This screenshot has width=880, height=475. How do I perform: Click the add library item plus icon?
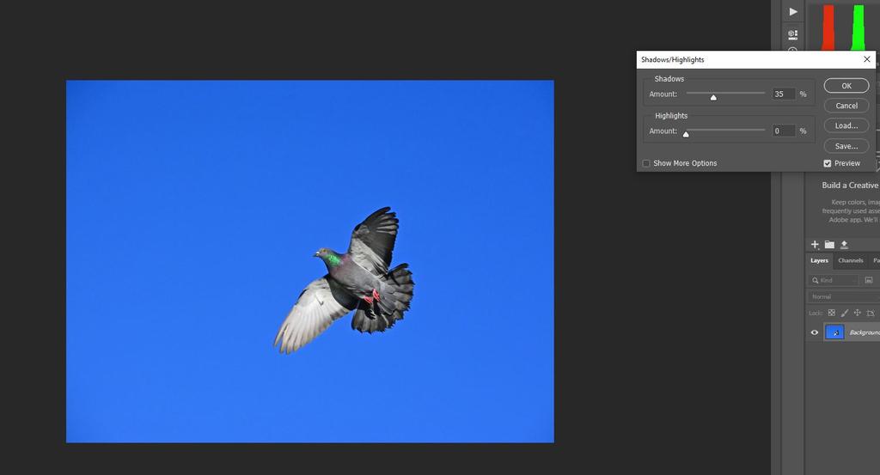(815, 245)
